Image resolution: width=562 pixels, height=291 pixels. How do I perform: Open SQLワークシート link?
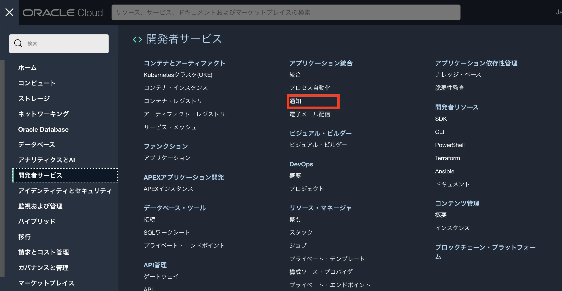[x=167, y=232]
